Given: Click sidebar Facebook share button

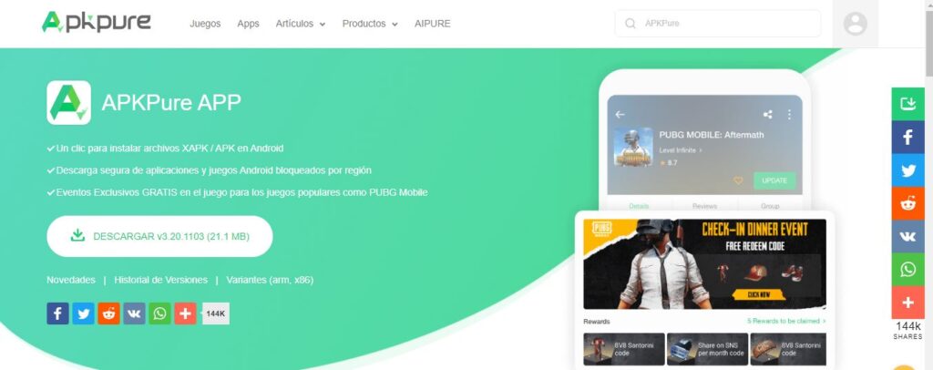Looking at the screenshot, I should point(908,138).
